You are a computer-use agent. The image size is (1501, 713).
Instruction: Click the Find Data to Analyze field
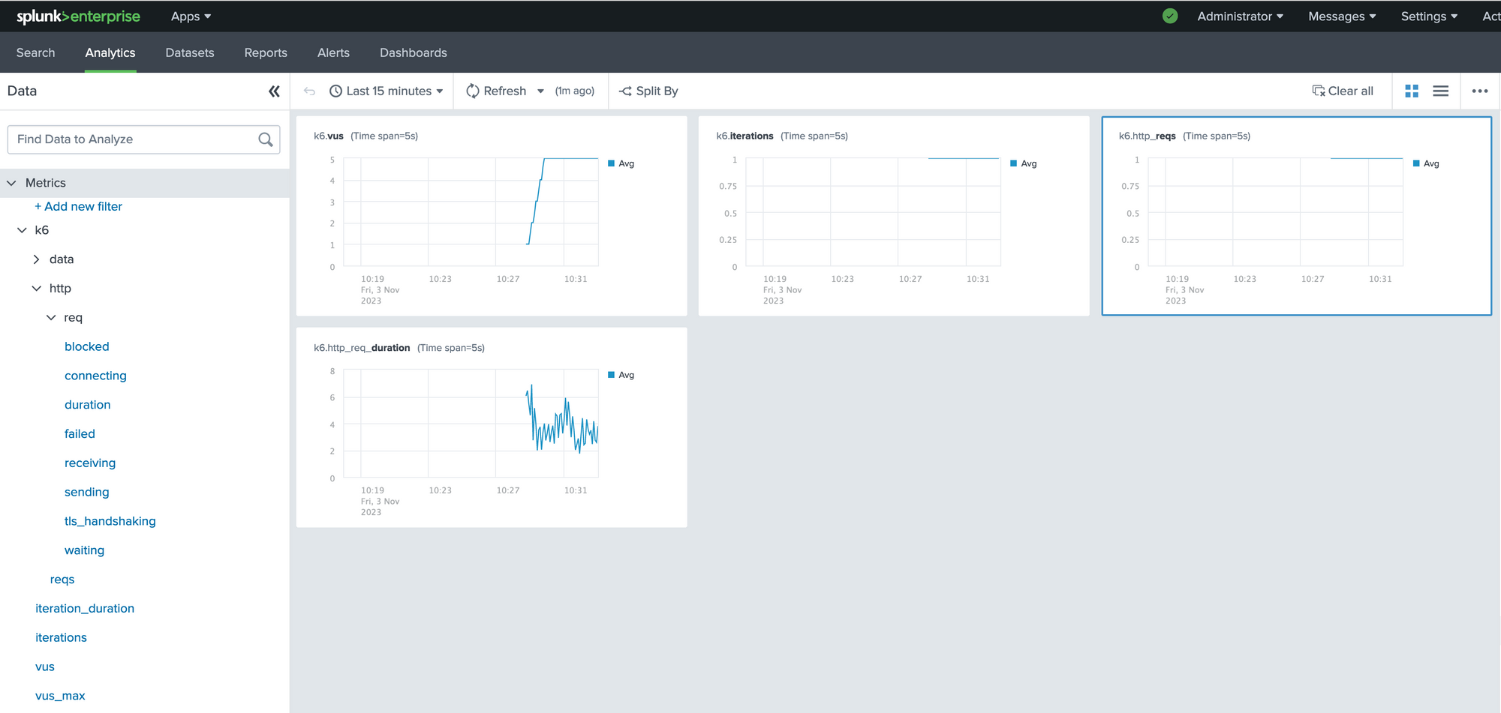click(143, 139)
